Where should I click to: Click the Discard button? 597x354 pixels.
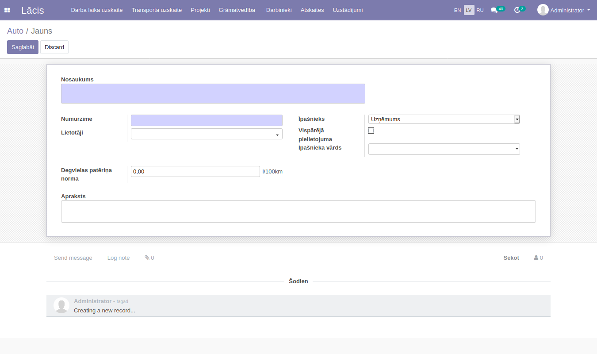pos(54,47)
